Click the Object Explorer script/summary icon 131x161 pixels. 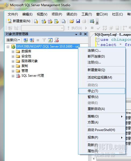point(56,40)
